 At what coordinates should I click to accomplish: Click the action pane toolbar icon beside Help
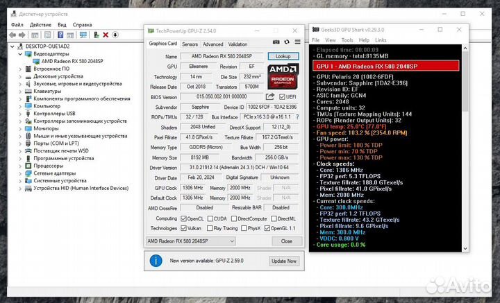point(70,35)
